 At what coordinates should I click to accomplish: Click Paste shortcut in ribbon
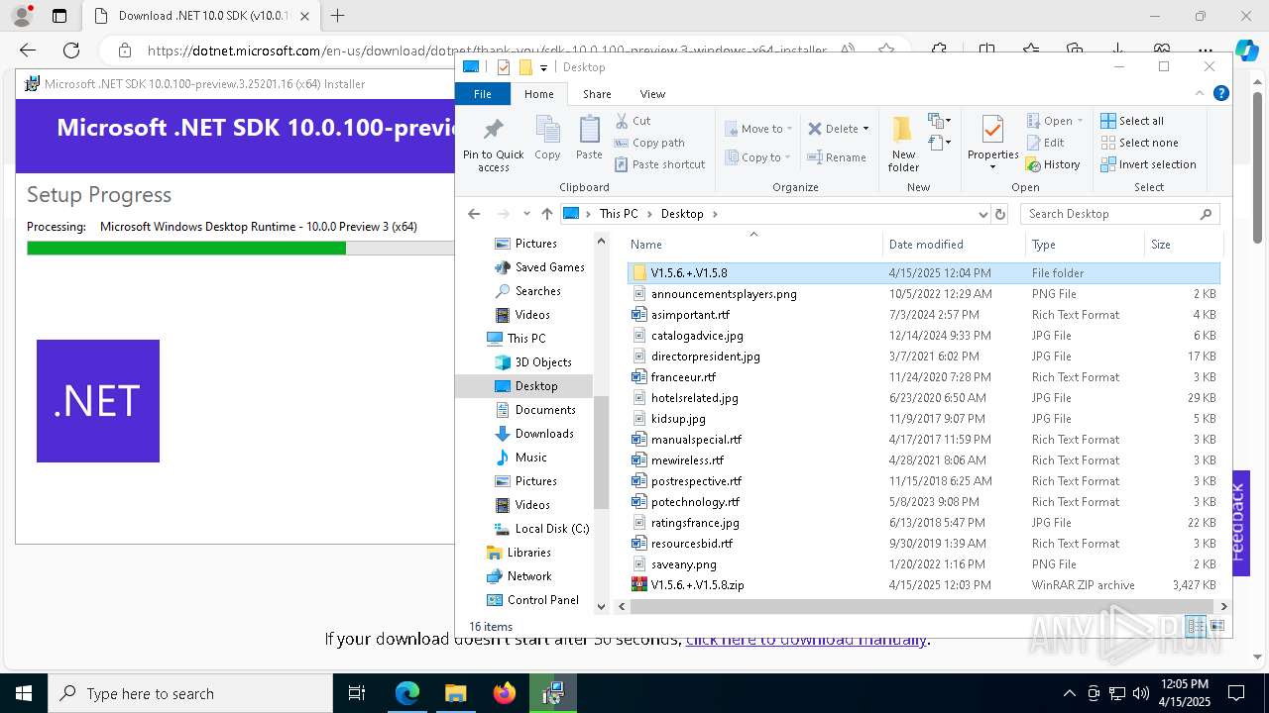pos(659,164)
